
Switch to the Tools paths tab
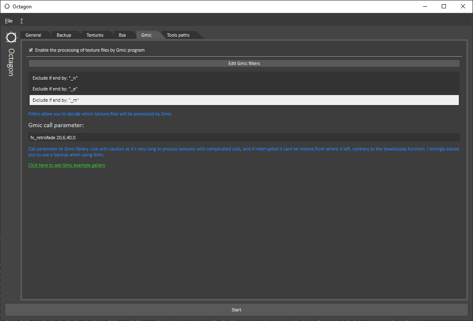pos(178,35)
